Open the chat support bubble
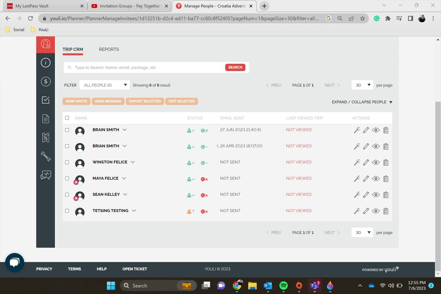This screenshot has height=294, width=441. tap(14, 263)
